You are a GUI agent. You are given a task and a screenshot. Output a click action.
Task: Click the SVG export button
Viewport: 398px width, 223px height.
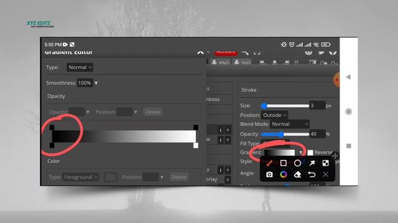242,63
